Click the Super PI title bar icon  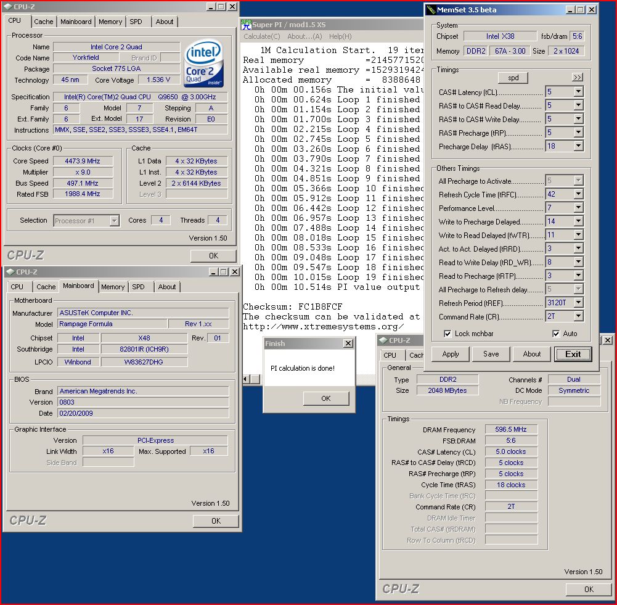click(x=247, y=25)
